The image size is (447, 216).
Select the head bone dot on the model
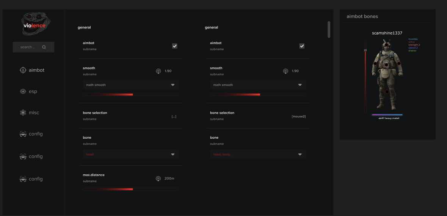click(x=386, y=44)
